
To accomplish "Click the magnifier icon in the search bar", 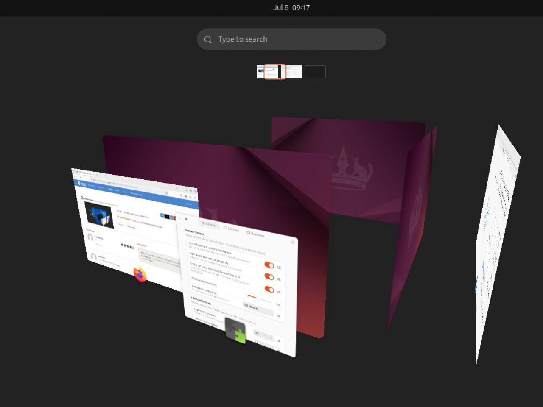I will click(x=208, y=39).
